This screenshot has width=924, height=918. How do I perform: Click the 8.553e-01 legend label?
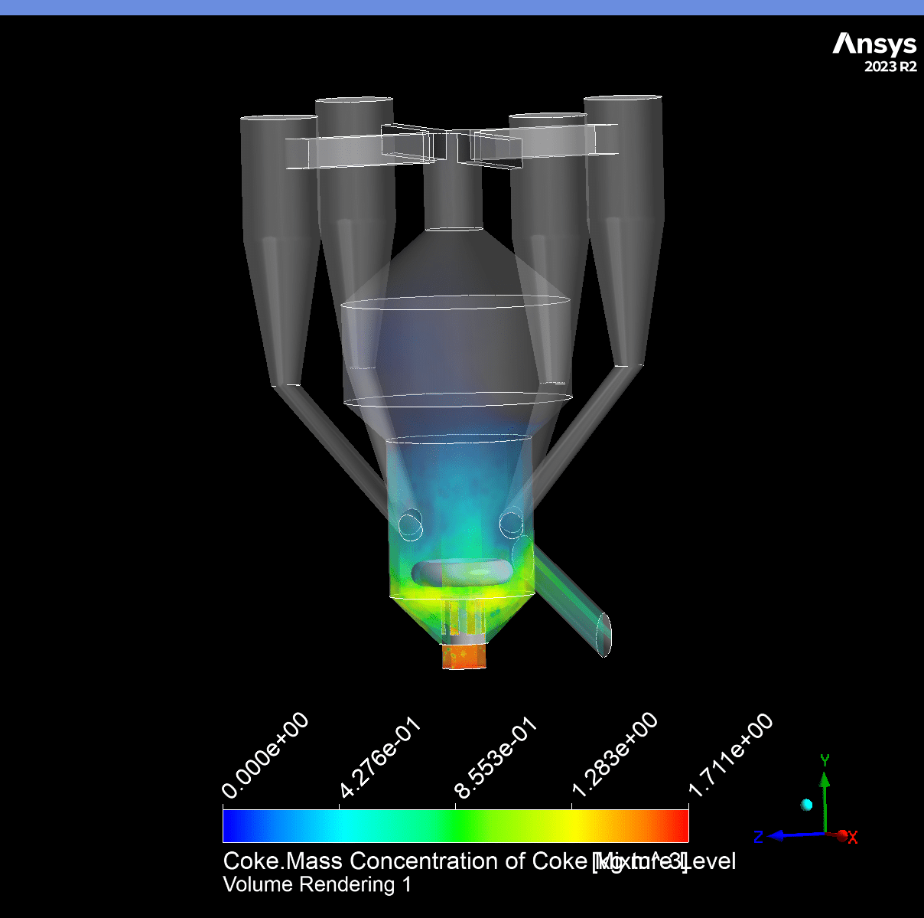(x=496, y=759)
